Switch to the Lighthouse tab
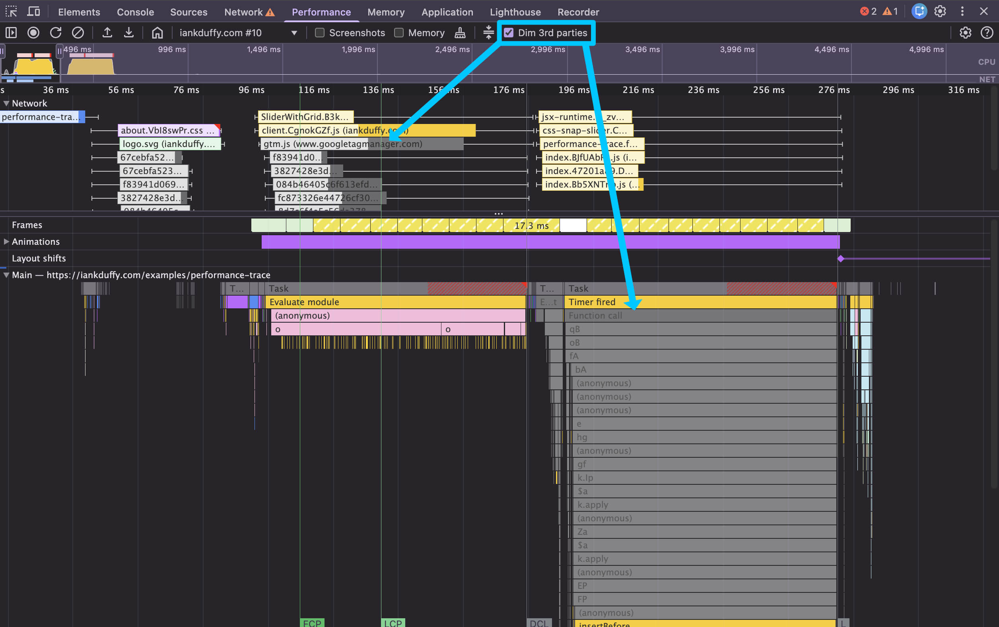Image resolution: width=999 pixels, height=627 pixels. coord(515,12)
